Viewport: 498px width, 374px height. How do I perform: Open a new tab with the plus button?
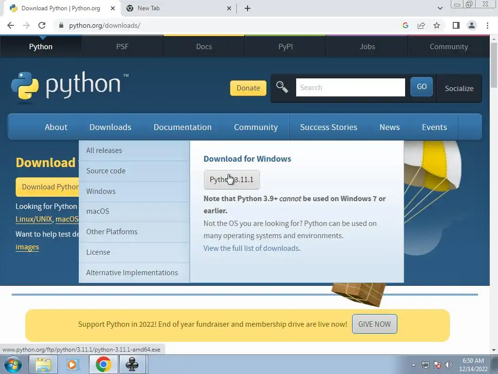[x=248, y=8]
